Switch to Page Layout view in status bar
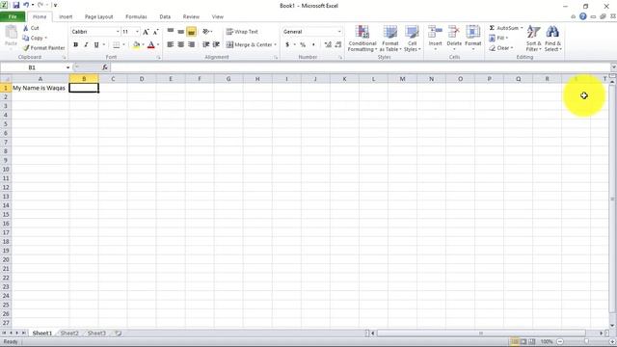This screenshot has height=347, width=617. click(x=523, y=342)
